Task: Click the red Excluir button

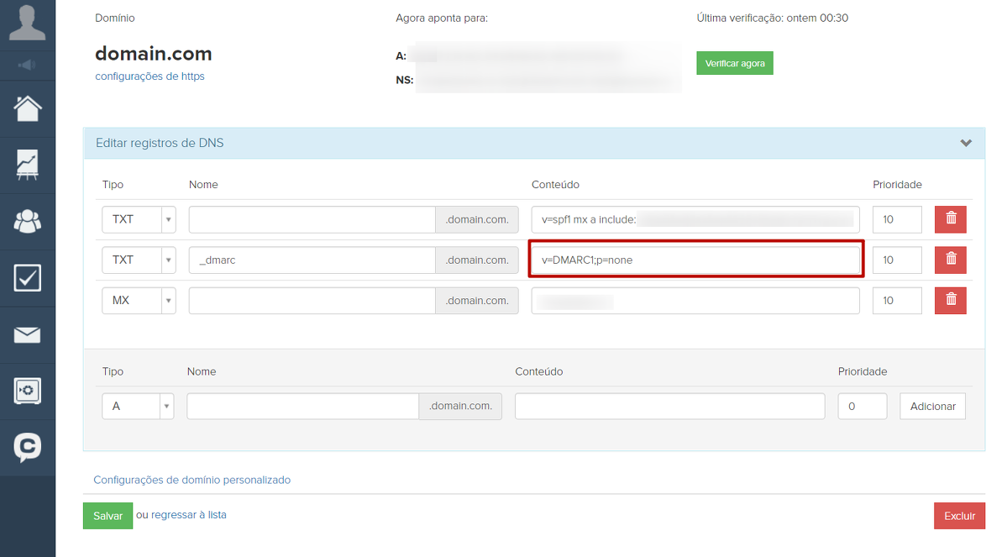Action: click(959, 516)
